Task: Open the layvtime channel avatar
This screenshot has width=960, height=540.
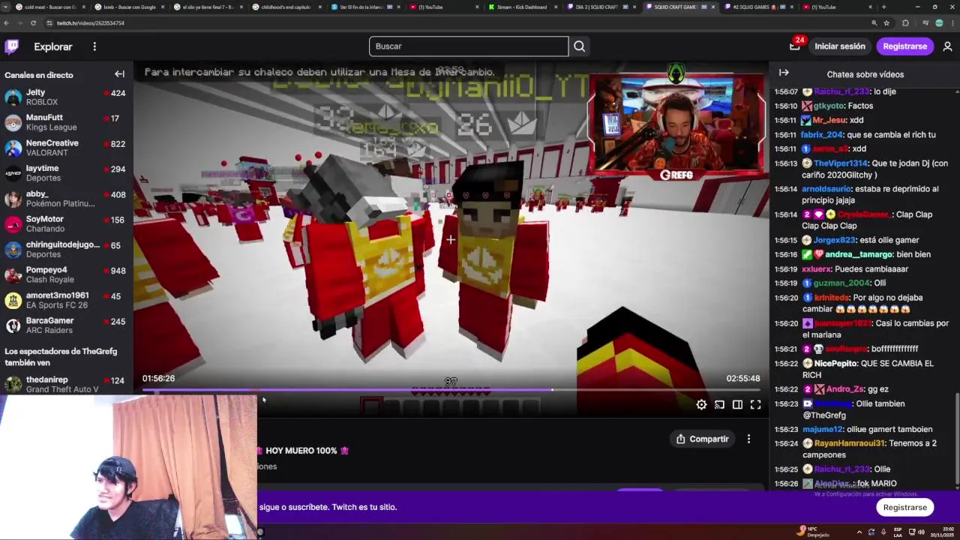Action: [13, 173]
